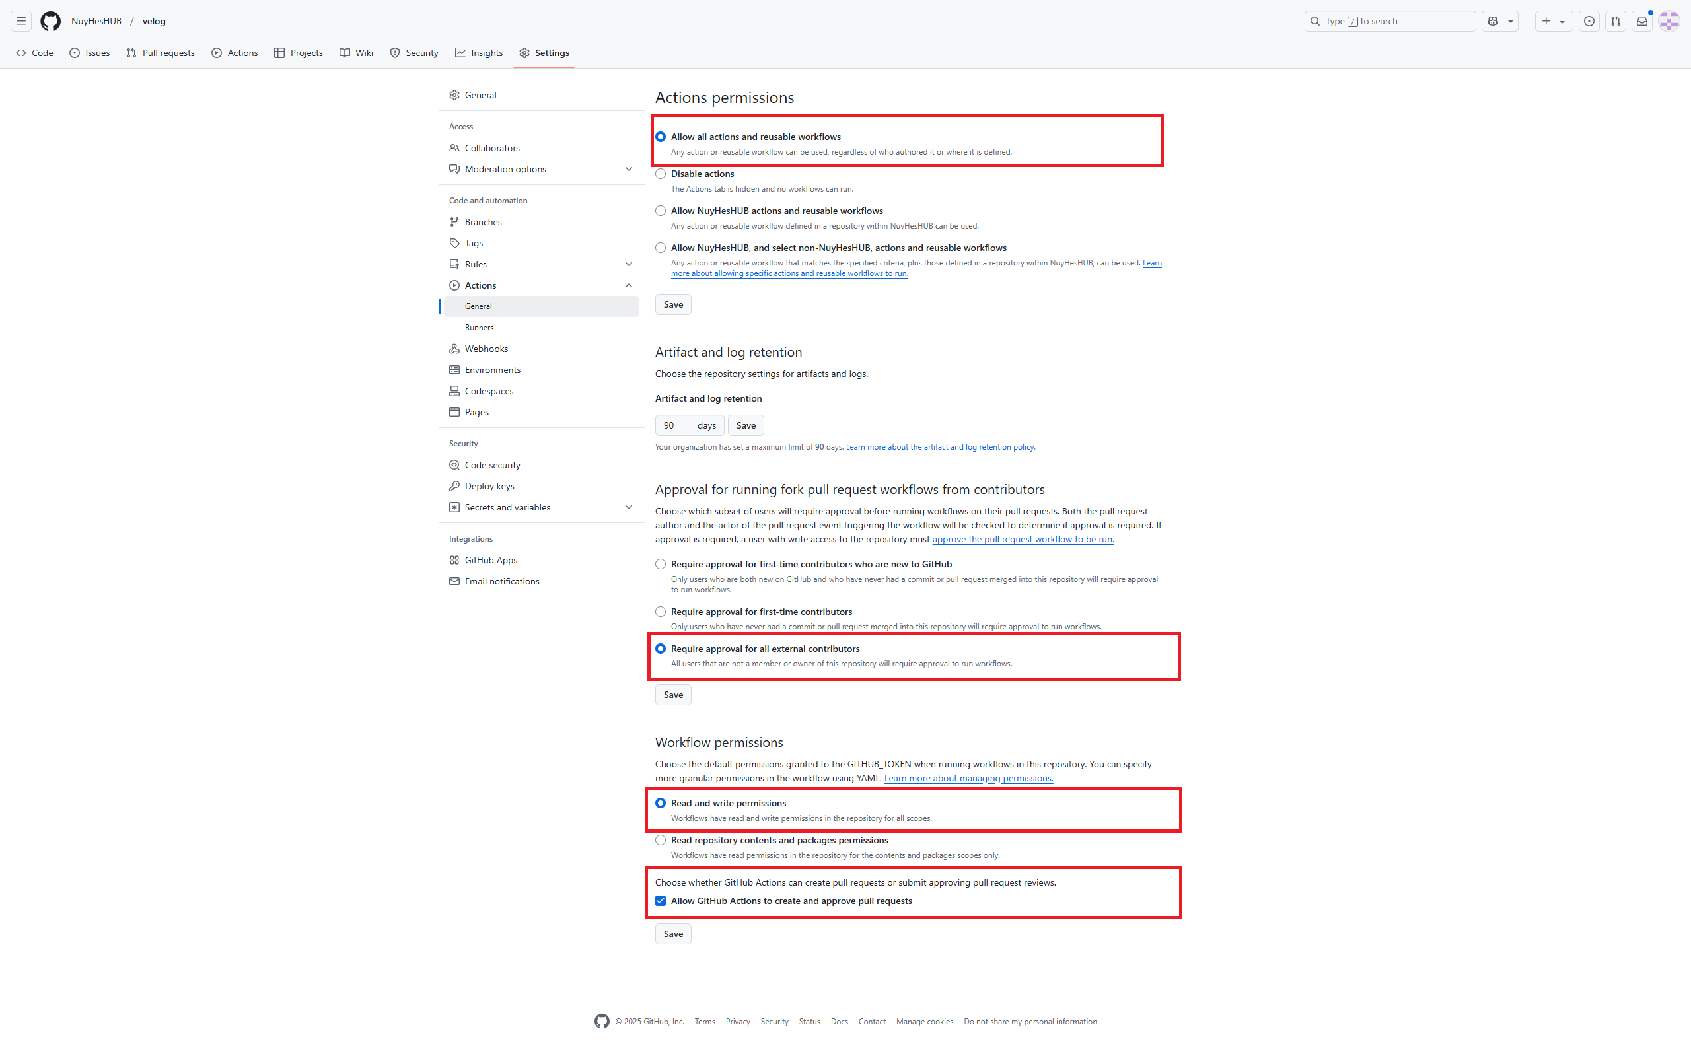Open the footer Status link
The width and height of the screenshot is (1691, 1056).
point(809,1022)
